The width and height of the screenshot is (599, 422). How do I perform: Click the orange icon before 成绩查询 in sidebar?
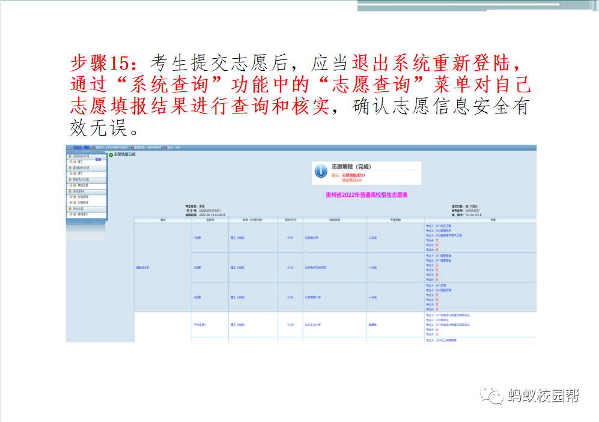pos(74,197)
